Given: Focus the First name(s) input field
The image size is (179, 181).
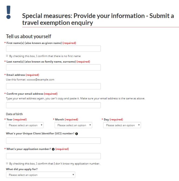Looking at the screenshot, I should (53, 49).
